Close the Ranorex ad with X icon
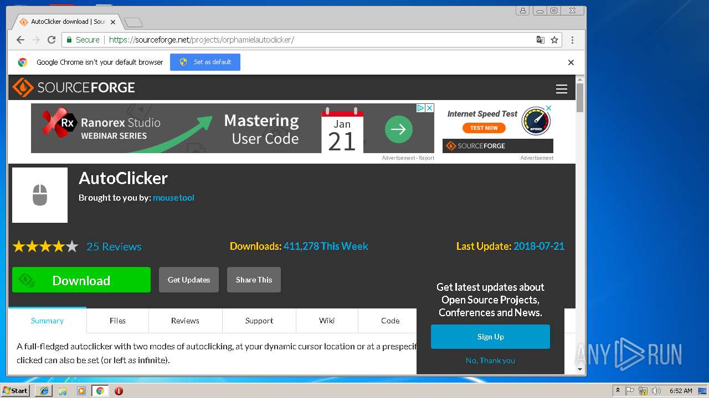Viewport: 709px width, 398px height. pyautogui.click(x=429, y=108)
